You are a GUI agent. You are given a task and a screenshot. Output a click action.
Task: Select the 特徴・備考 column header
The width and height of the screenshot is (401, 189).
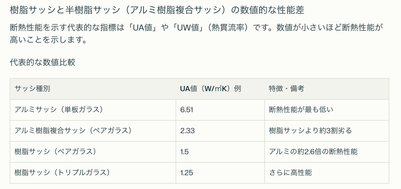[x=327, y=89]
